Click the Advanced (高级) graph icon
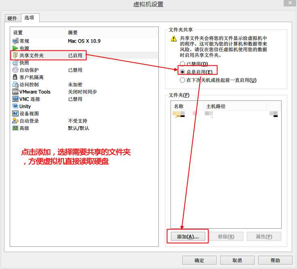 [x=15, y=128]
